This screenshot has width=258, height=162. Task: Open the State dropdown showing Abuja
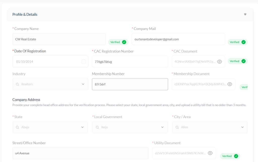click(x=50, y=127)
